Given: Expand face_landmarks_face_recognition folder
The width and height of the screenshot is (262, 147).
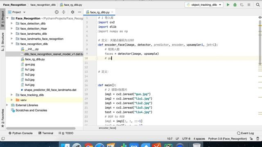Looking at the screenshot, I should [x=12, y=39].
